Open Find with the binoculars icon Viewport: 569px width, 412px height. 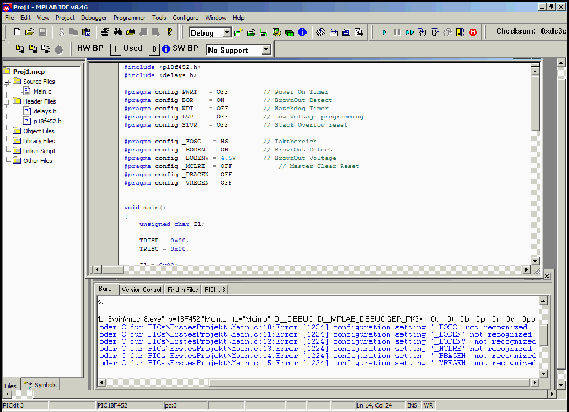117,32
